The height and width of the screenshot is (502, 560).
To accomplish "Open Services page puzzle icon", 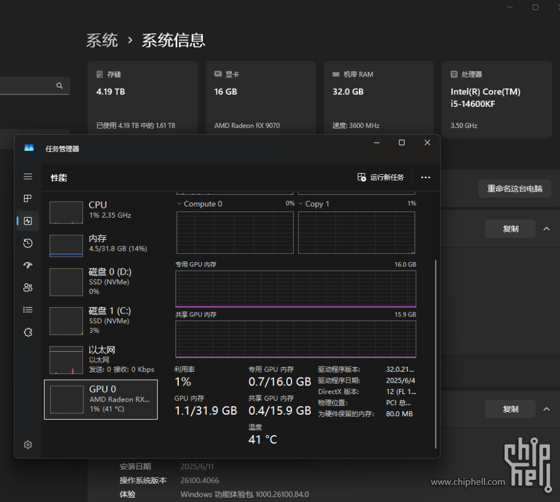I will [x=28, y=332].
